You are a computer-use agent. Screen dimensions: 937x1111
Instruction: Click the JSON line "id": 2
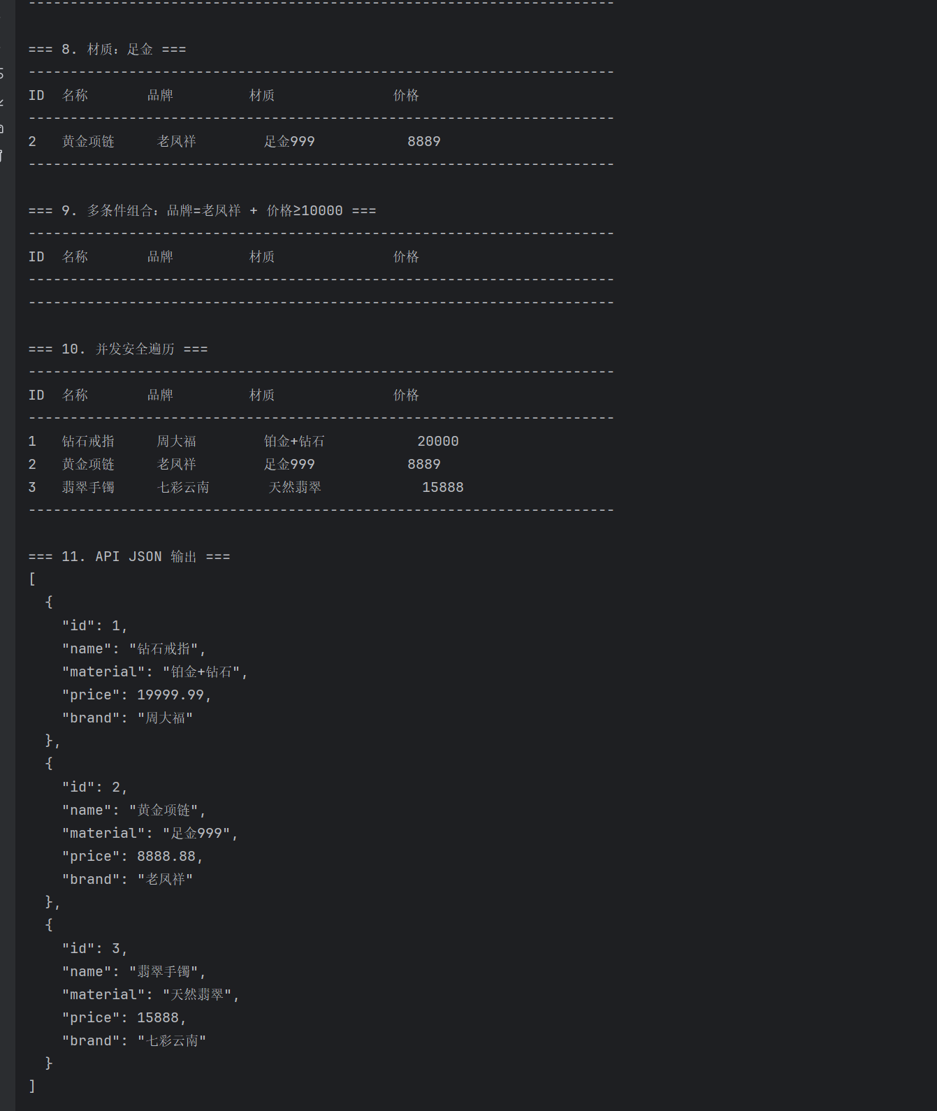click(x=95, y=787)
